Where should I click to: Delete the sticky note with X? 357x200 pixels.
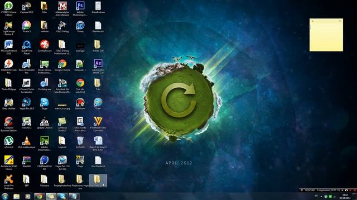tap(340, 21)
